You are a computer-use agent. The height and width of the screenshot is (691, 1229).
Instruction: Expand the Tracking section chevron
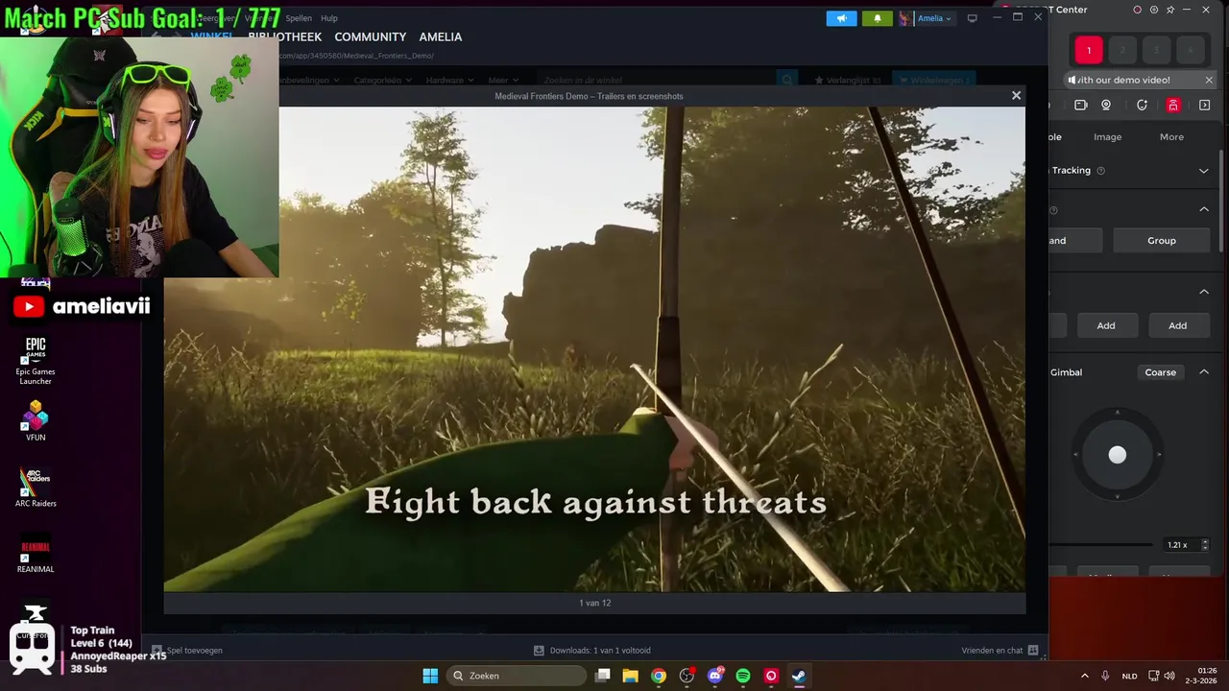[1204, 171]
